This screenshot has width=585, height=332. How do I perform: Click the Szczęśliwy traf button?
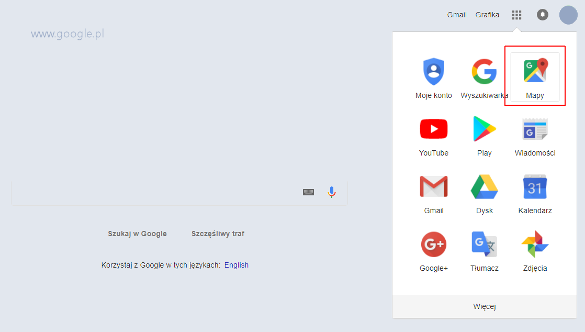click(218, 234)
